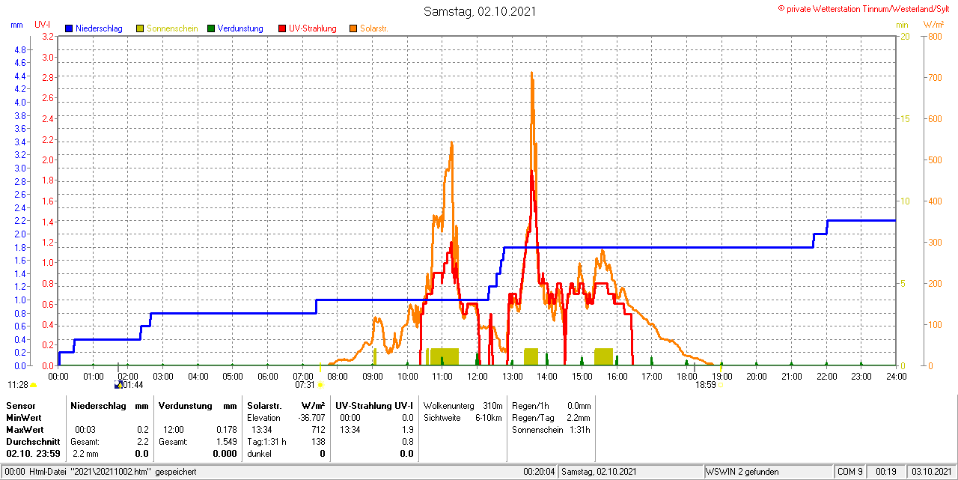Click the green Verdunstung legend swatch

(211, 28)
